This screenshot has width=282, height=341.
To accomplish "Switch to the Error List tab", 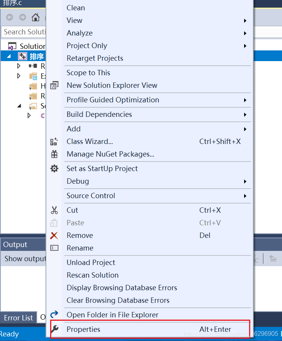I will [x=18, y=318].
